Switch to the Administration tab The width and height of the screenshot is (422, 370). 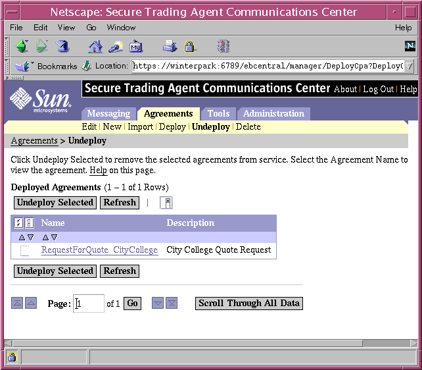click(273, 114)
